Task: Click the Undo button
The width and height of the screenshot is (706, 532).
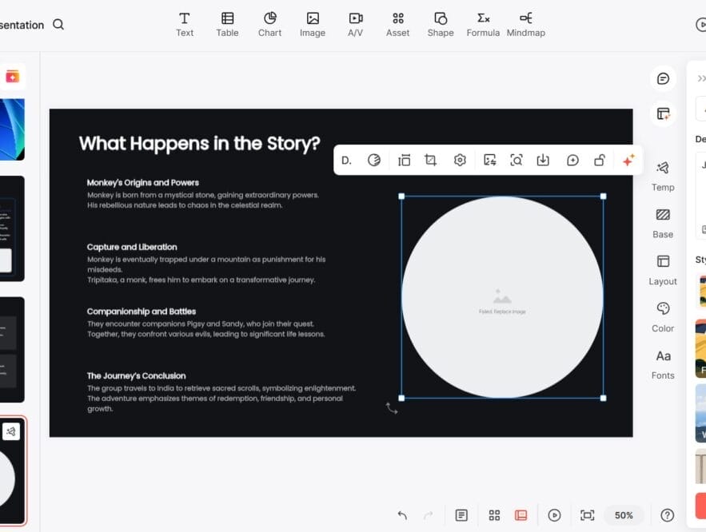Action: point(402,515)
